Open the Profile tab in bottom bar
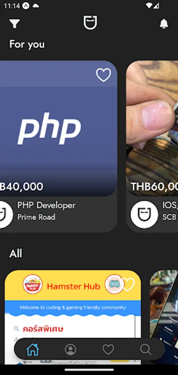This screenshot has height=375, width=178. click(70, 350)
